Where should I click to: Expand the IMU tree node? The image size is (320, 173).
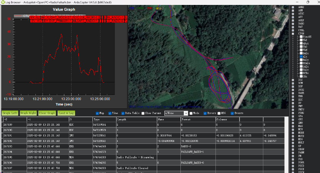tap(293, 123)
